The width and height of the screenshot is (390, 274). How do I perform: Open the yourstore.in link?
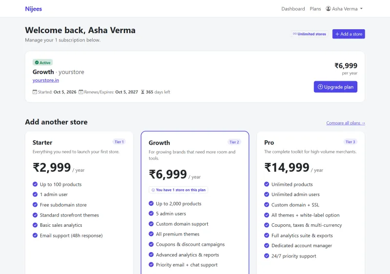click(46, 80)
